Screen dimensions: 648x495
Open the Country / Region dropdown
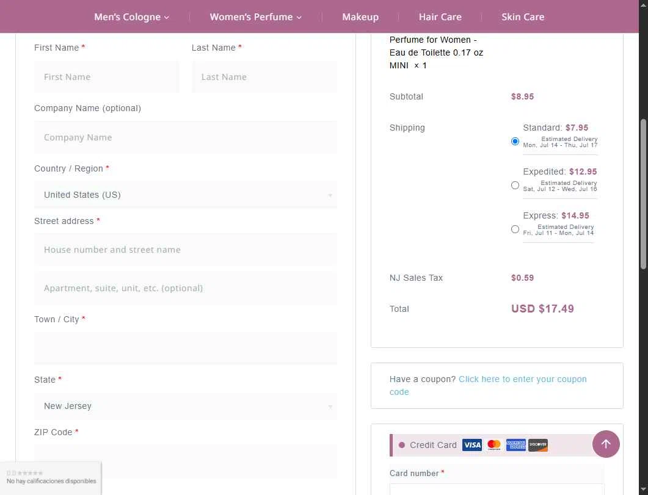(x=186, y=195)
